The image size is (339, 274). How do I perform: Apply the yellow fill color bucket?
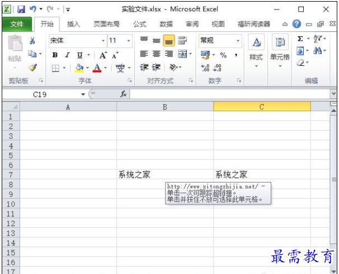point(79,68)
